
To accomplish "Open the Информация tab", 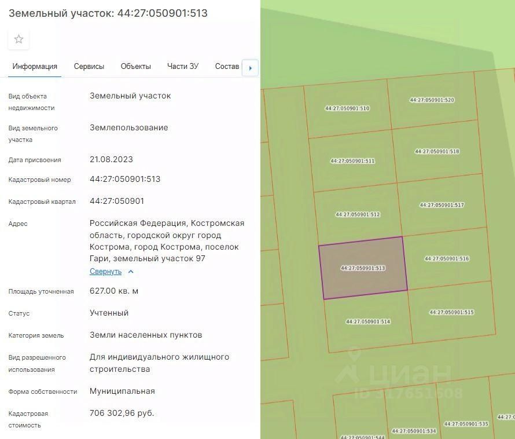I will coord(35,67).
